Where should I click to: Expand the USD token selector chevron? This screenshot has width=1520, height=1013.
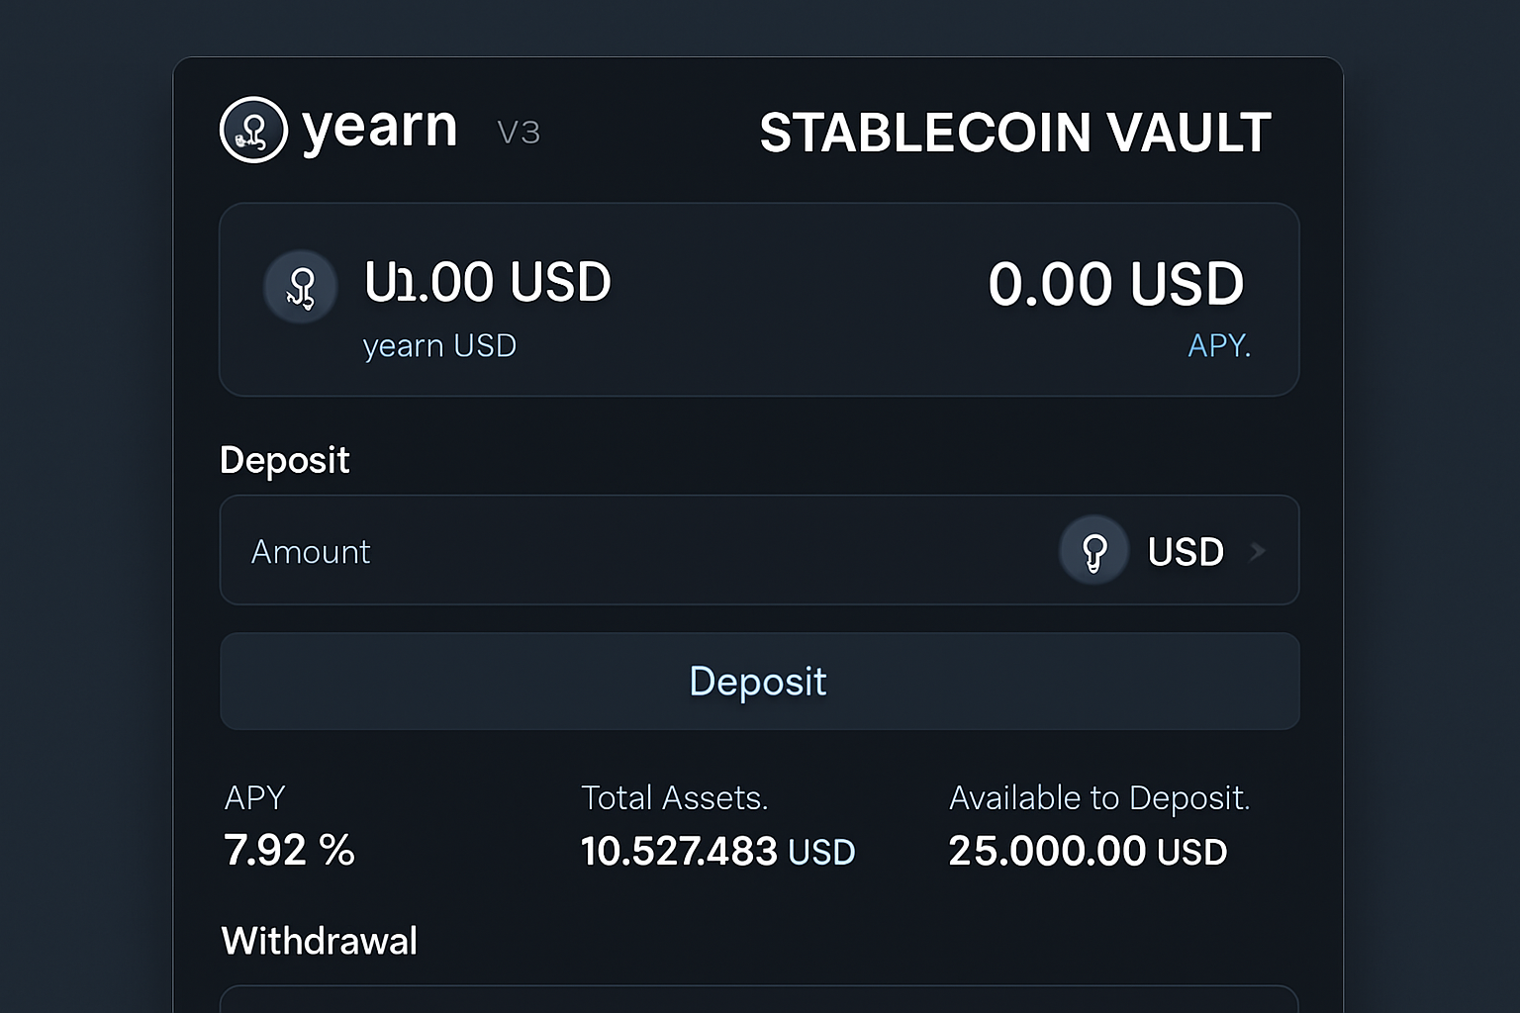click(x=1259, y=551)
